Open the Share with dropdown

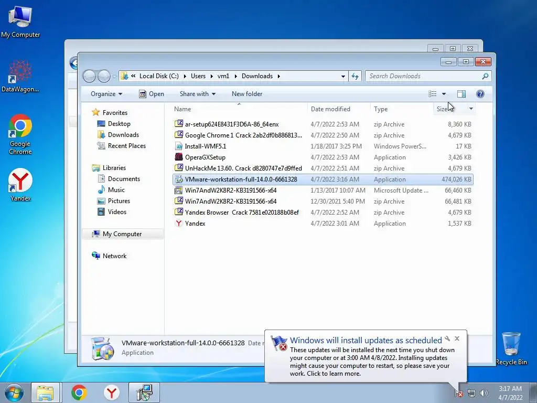point(198,94)
